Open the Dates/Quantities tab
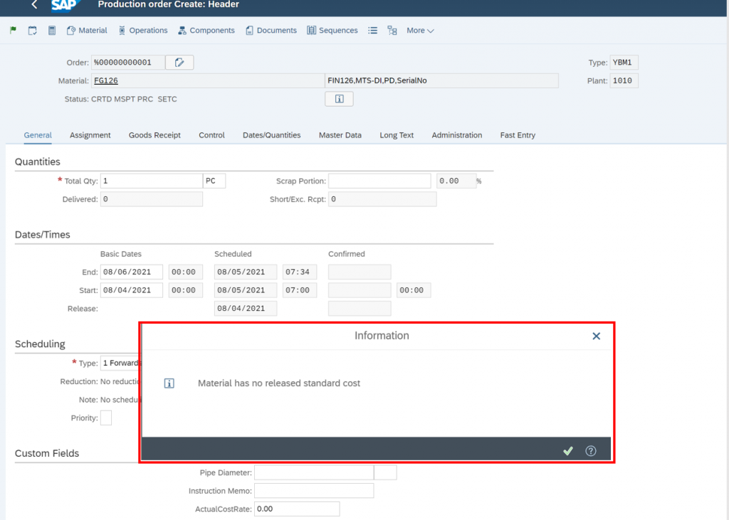The width and height of the screenshot is (729, 520). (x=271, y=135)
